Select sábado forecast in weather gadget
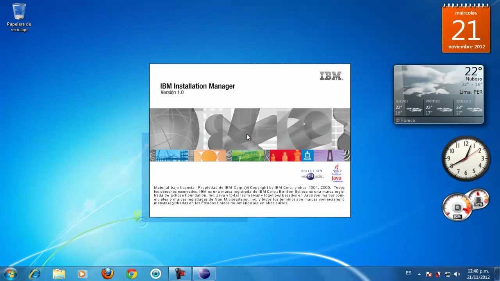The width and height of the screenshot is (500, 281). coord(469,107)
